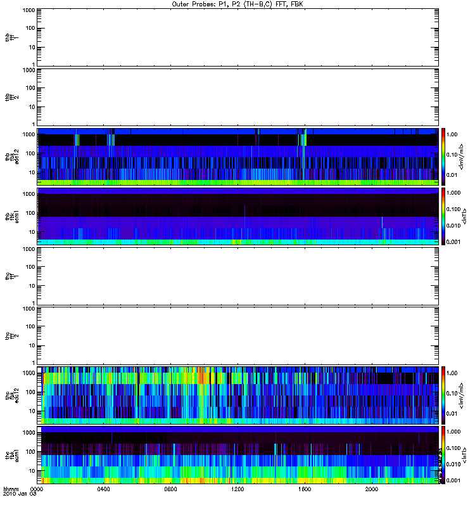475x507 pixels.
Task: Click the '2010 Jan 03' date label
Action: pos(20,494)
